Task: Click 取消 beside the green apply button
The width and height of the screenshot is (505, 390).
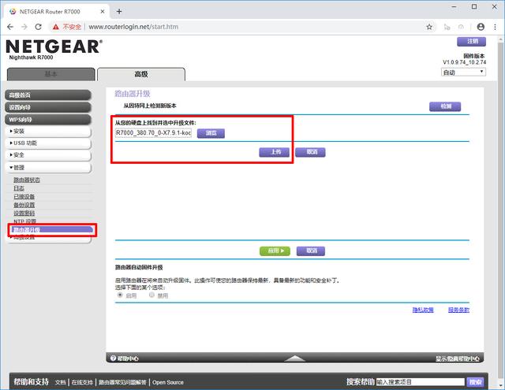Action: click(311, 251)
